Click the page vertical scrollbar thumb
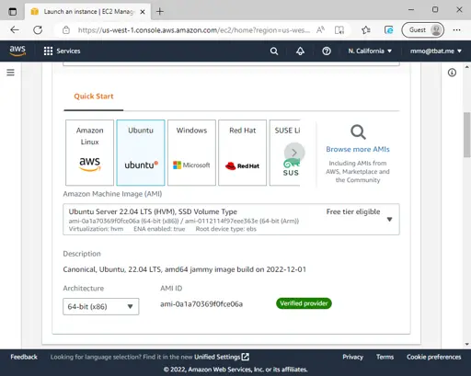The width and height of the screenshot is (471, 376). pyautogui.click(x=467, y=135)
